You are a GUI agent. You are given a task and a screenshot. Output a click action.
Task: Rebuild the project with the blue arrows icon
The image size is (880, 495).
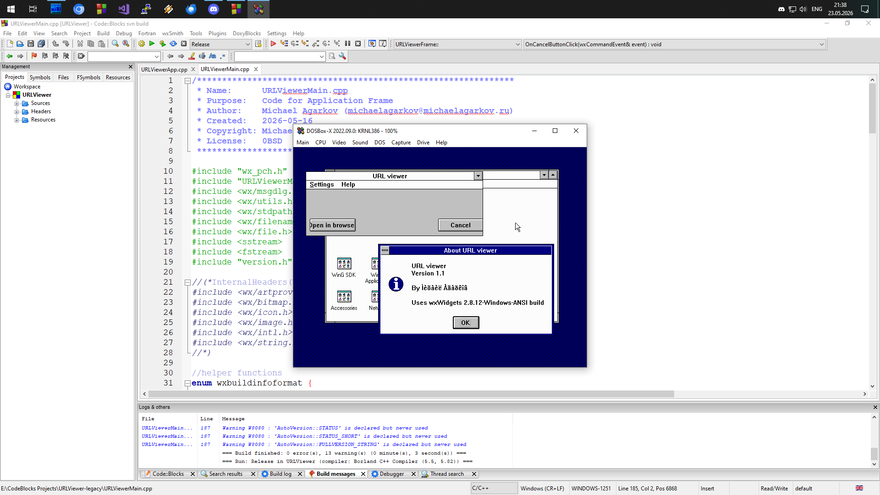173,44
